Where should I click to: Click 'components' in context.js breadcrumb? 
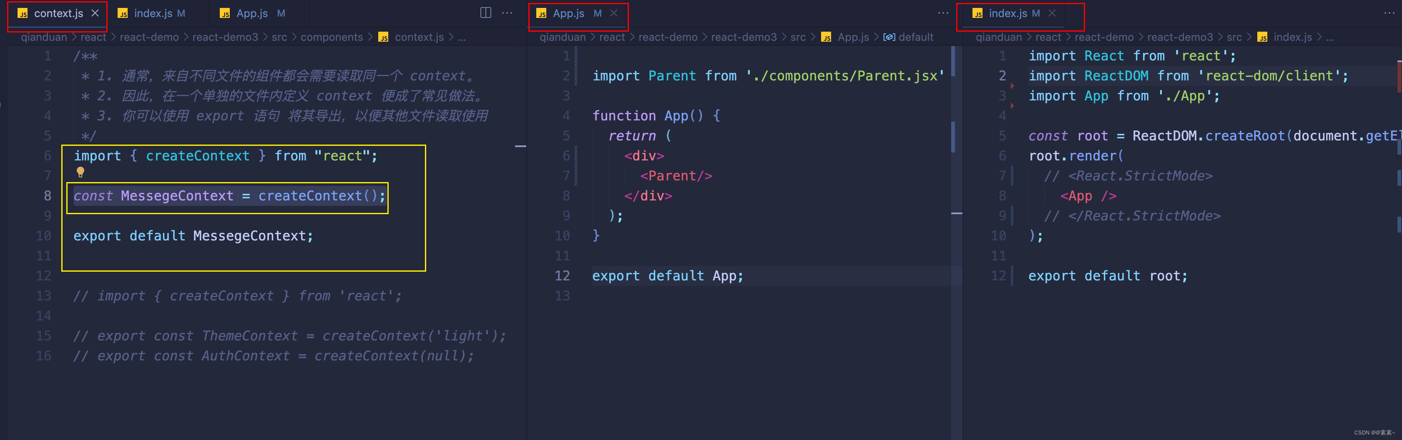(x=332, y=37)
